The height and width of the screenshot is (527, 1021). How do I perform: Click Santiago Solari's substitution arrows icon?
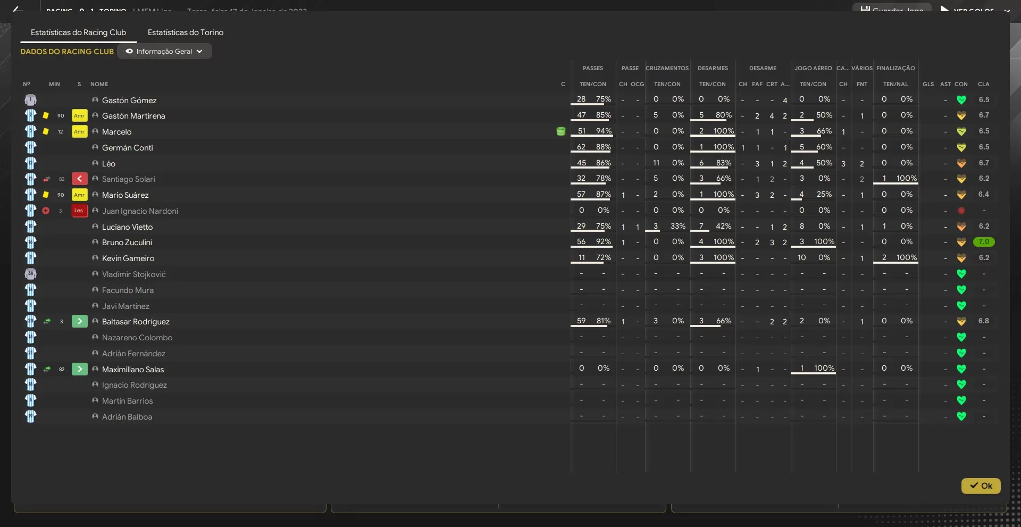pos(47,179)
